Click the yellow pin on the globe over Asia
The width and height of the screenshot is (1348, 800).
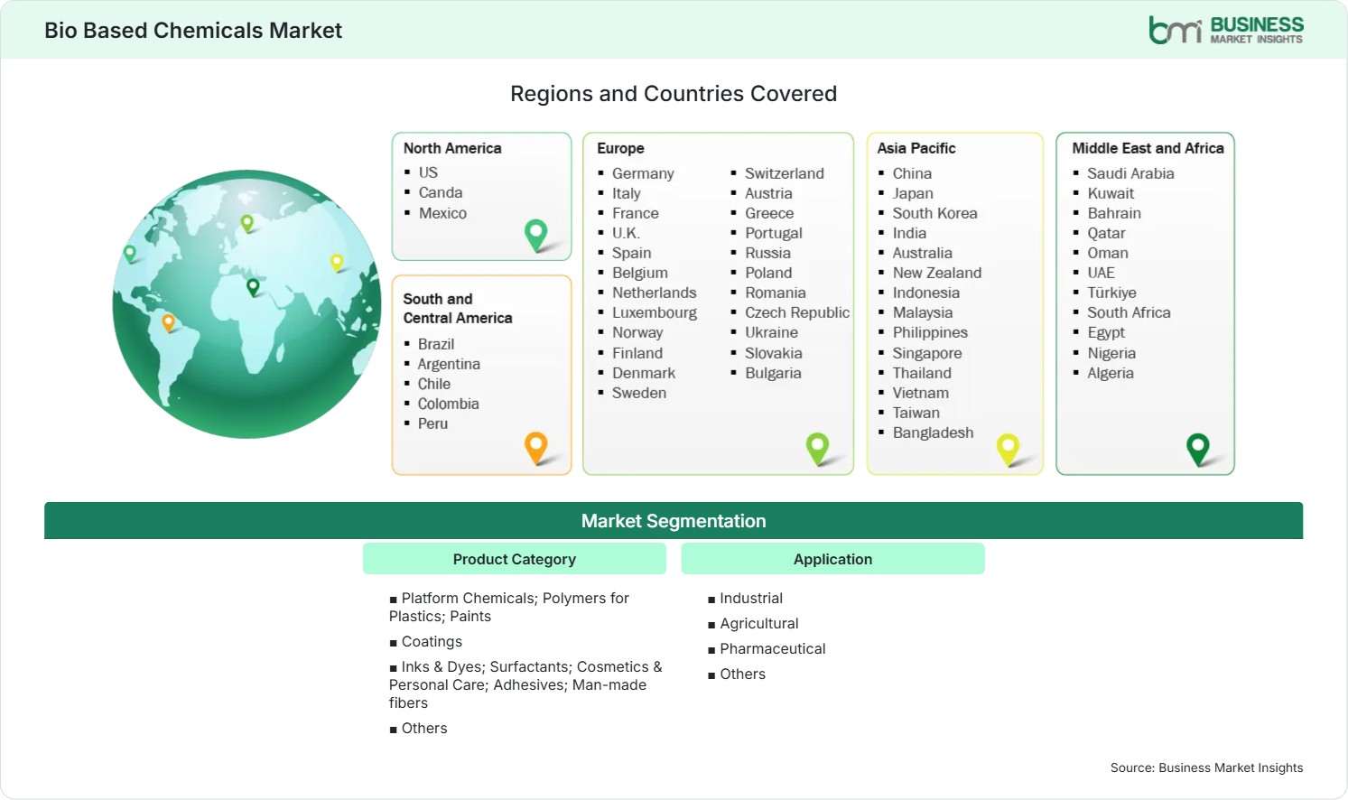[x=337, y=263]
